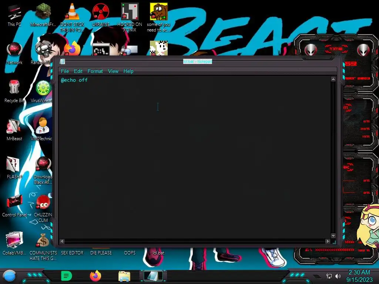Image resolution: width=379 pixels, height=284 pixels.
Task: Click the lol.bat - Notepad window title
Action: coord(198,62)
